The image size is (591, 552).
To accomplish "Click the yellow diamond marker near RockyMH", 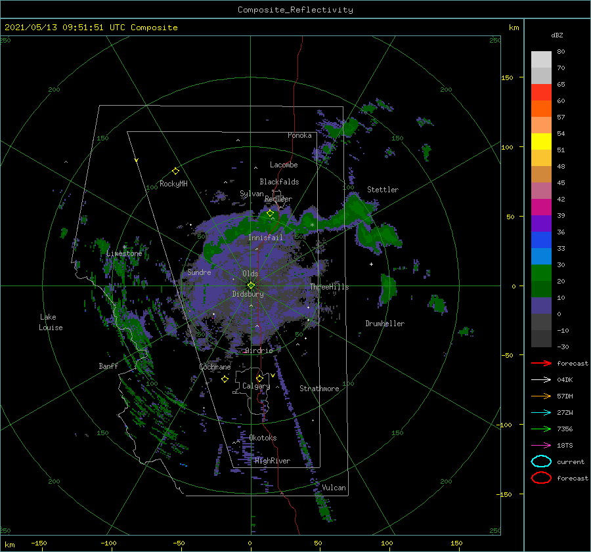I will (175, 171).
